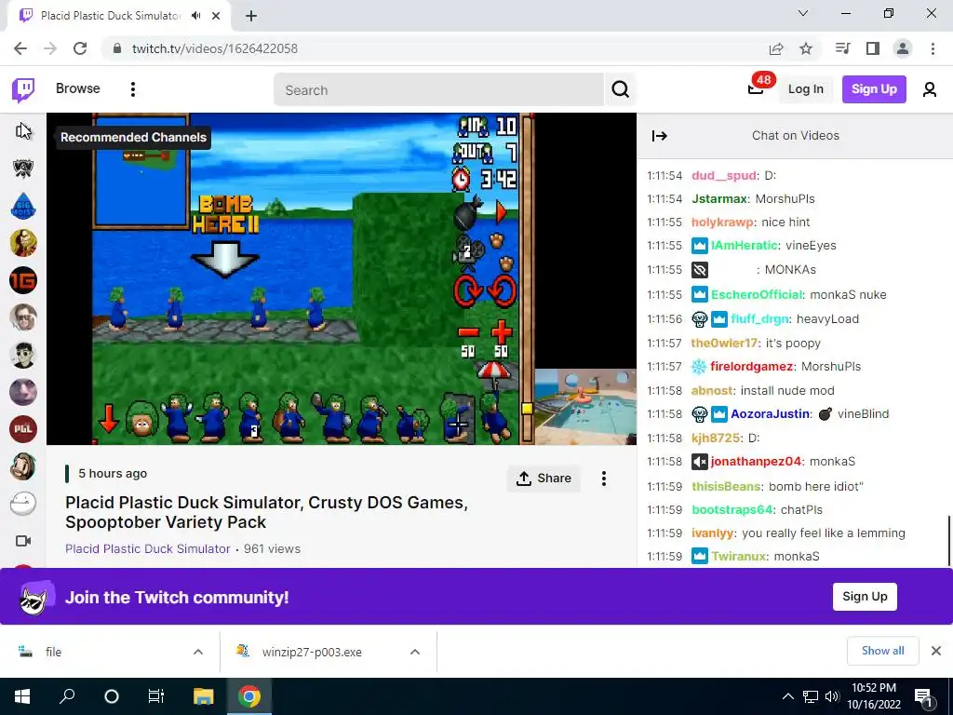View site information lock icon
The height and width of the screenshot is (715, 953).
click(x=117, y=48)
